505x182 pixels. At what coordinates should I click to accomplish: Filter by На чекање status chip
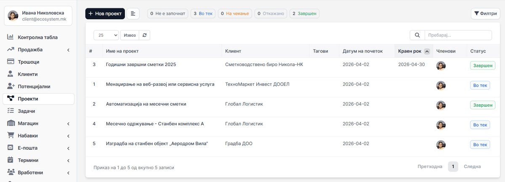tap(235, 14)
